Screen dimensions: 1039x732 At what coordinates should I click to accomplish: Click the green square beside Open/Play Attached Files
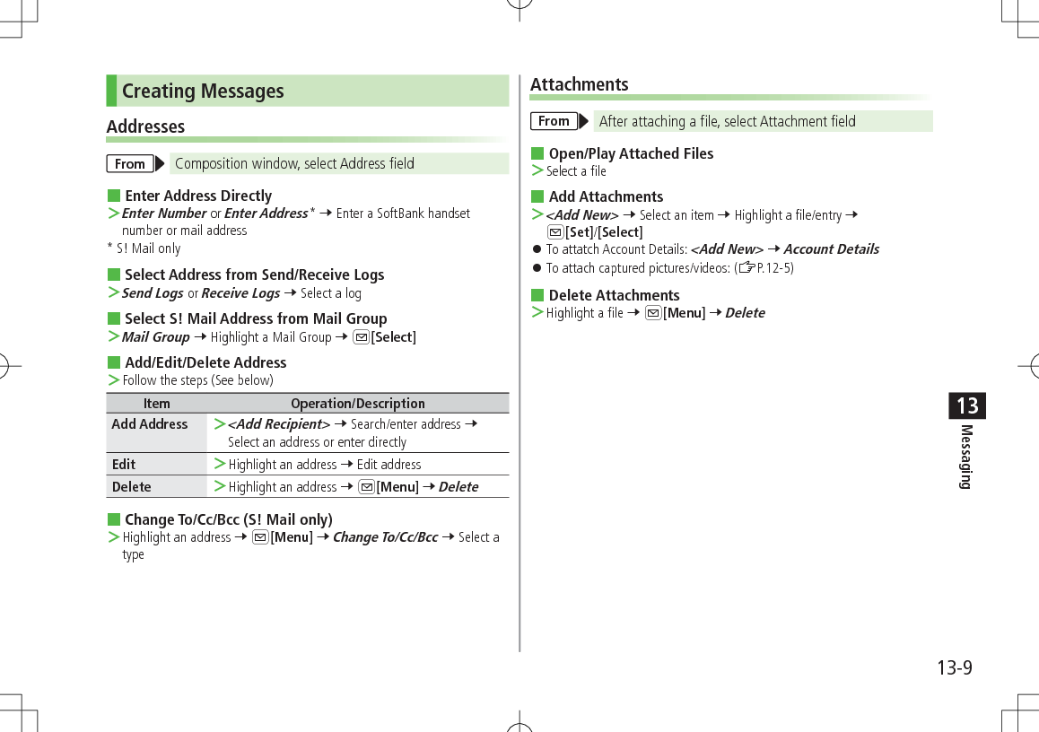click(539, 153)
